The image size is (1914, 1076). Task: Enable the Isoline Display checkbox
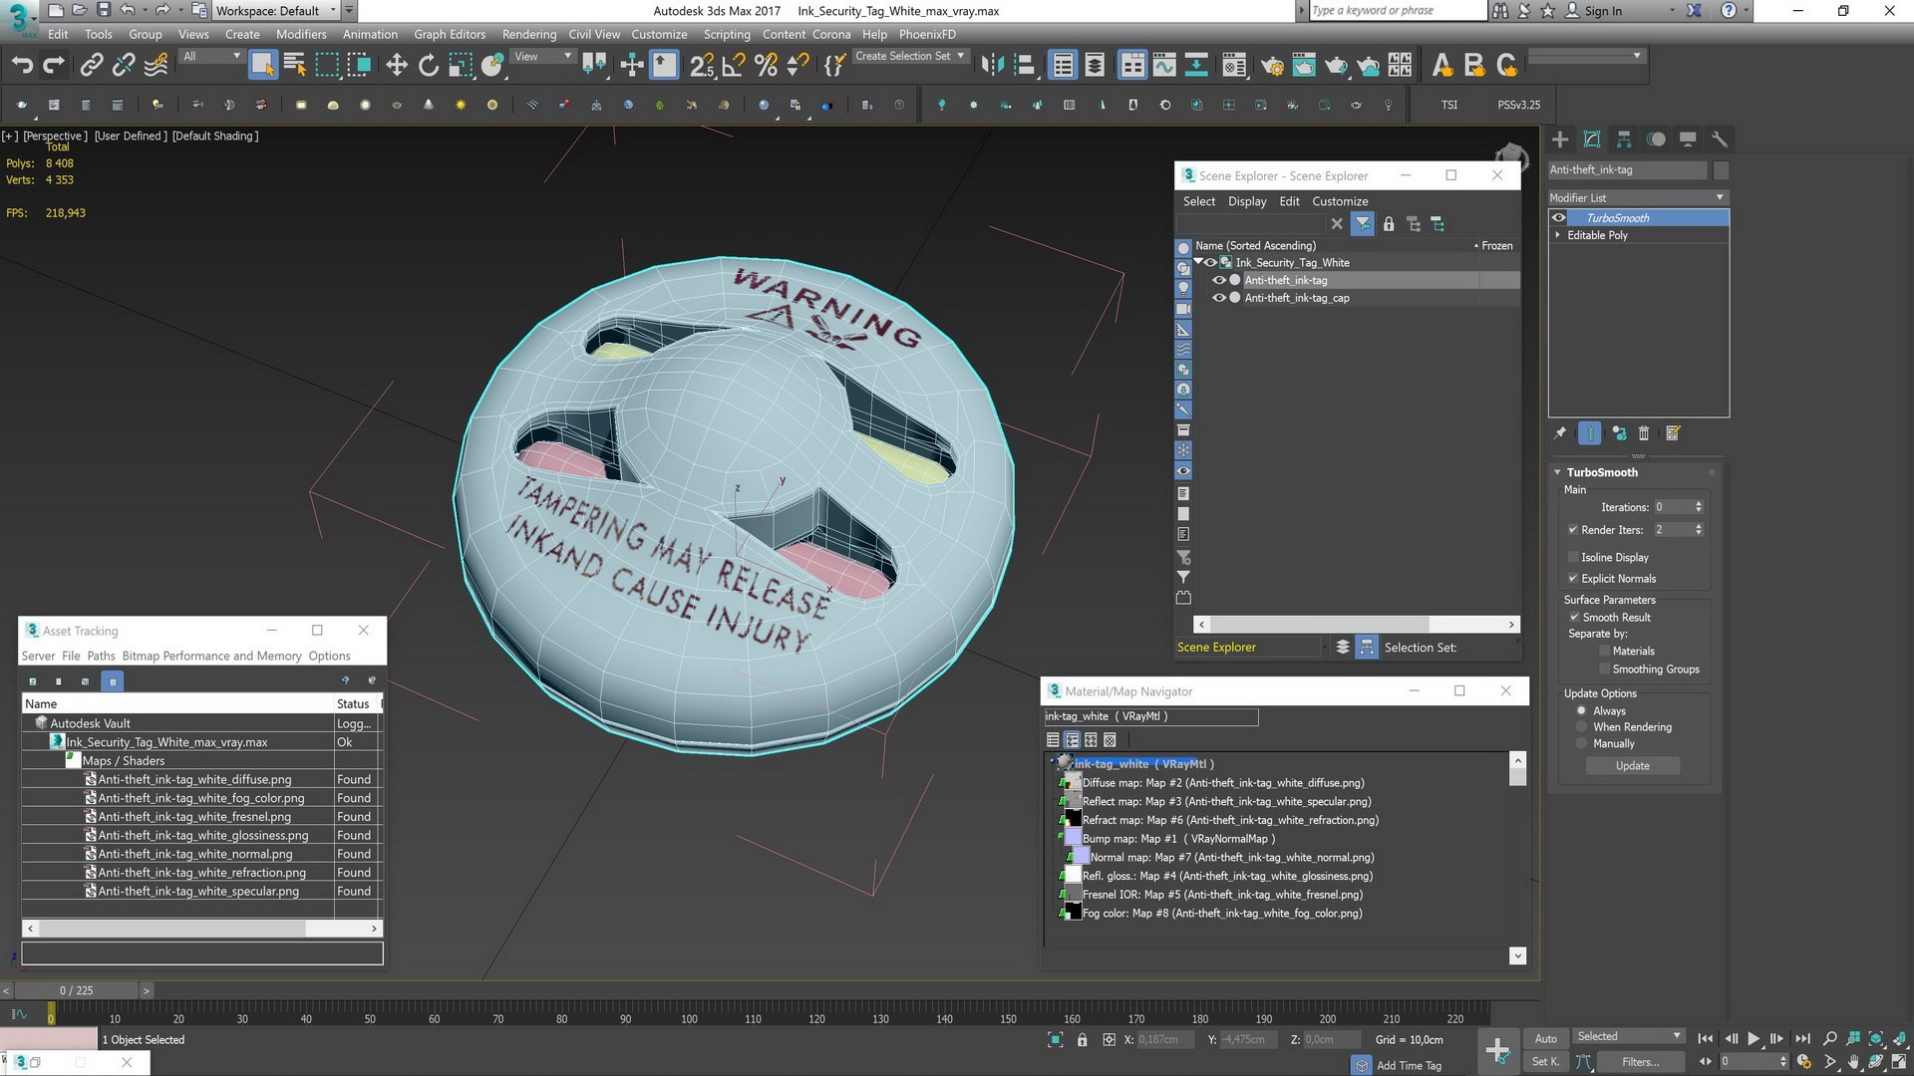tap(1573, 557)
